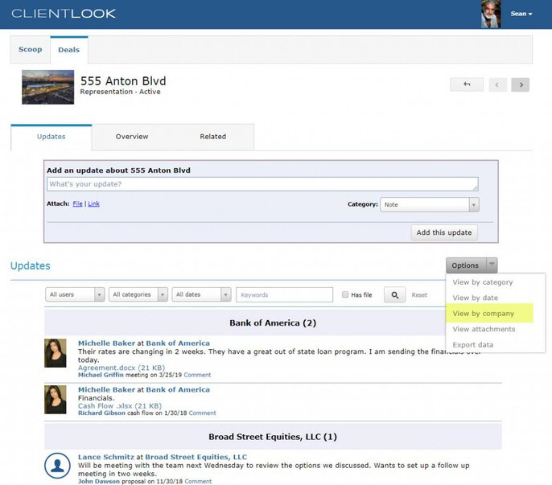Click Broad Street Equities, LLC (1) group header
The height and width of the screenshot is (485, 552).
pyautogui.click(x=273, y=437)
